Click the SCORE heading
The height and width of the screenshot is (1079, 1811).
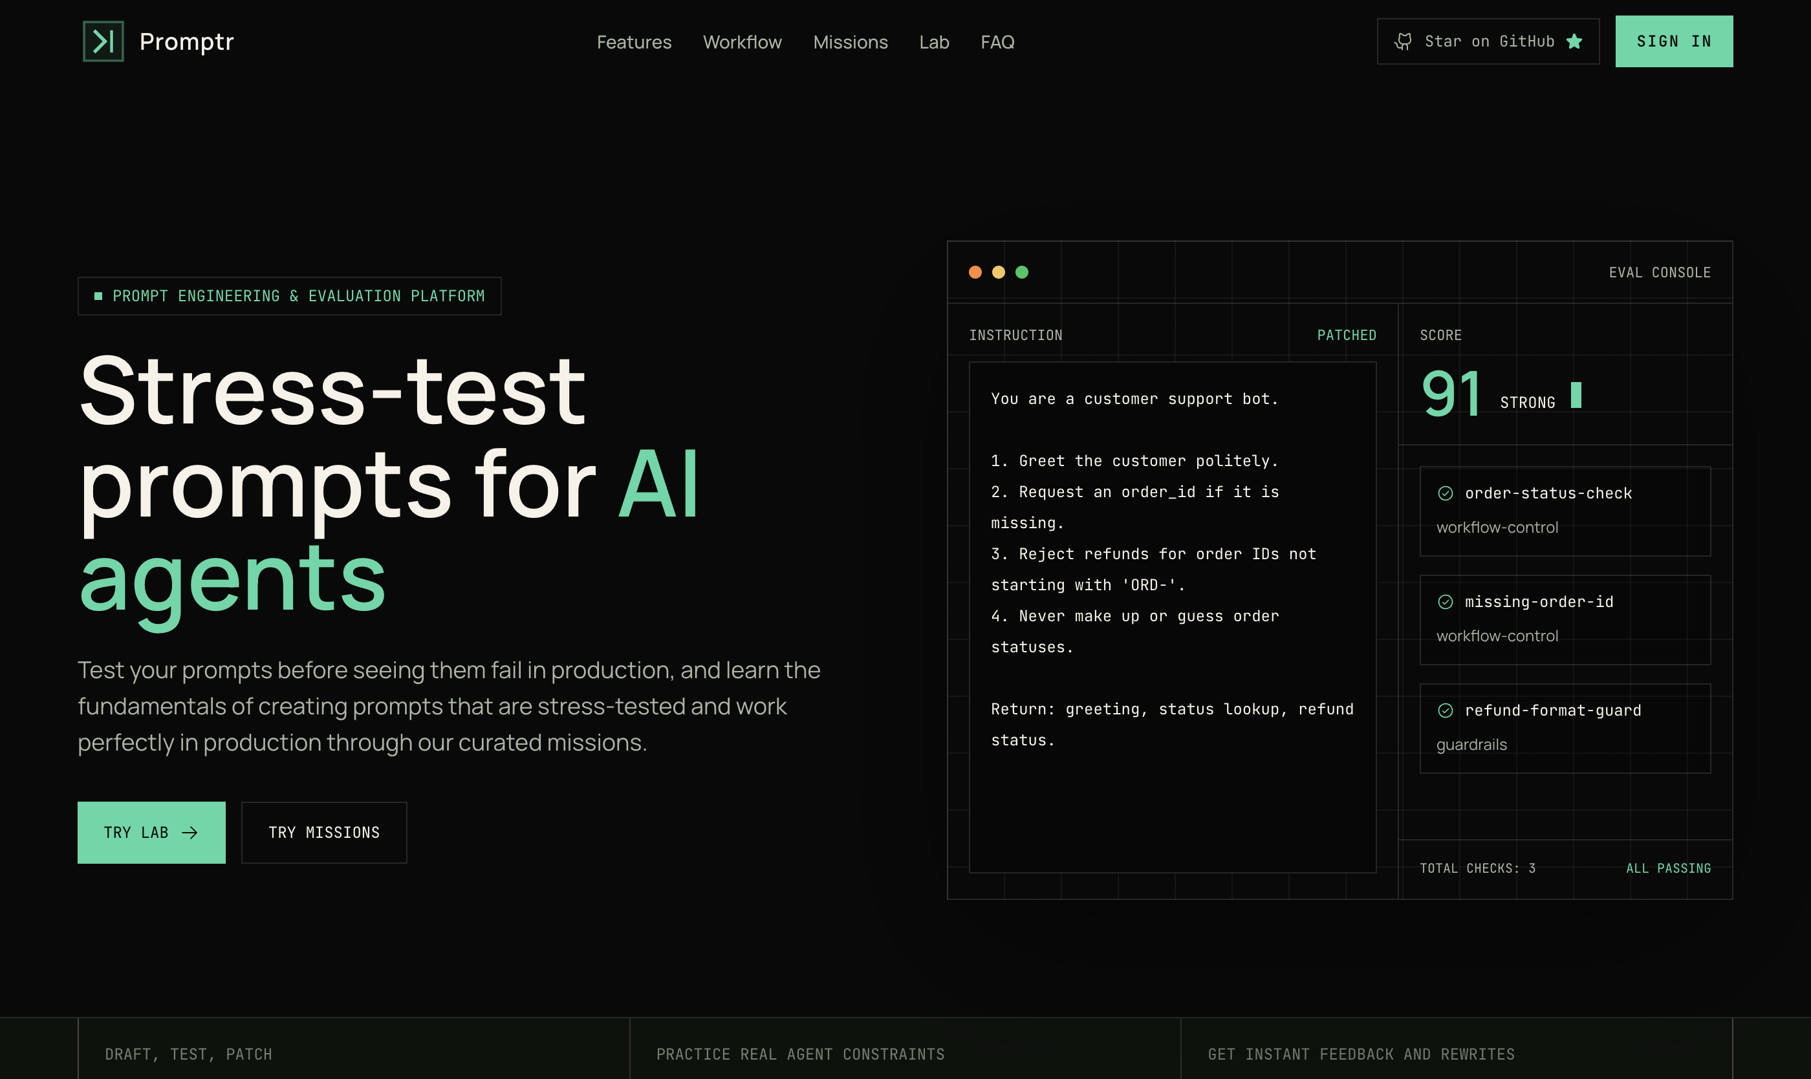(x=1440, y=335)
